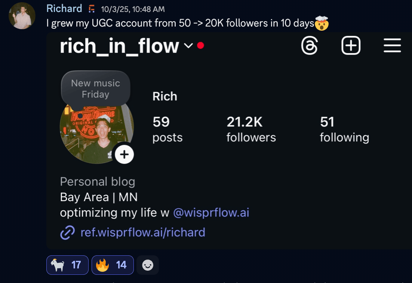Open the ref.wisprflow.ai/richard link
Image resolution: width=412 pixels, height=283 pixels.
(143, 233)
